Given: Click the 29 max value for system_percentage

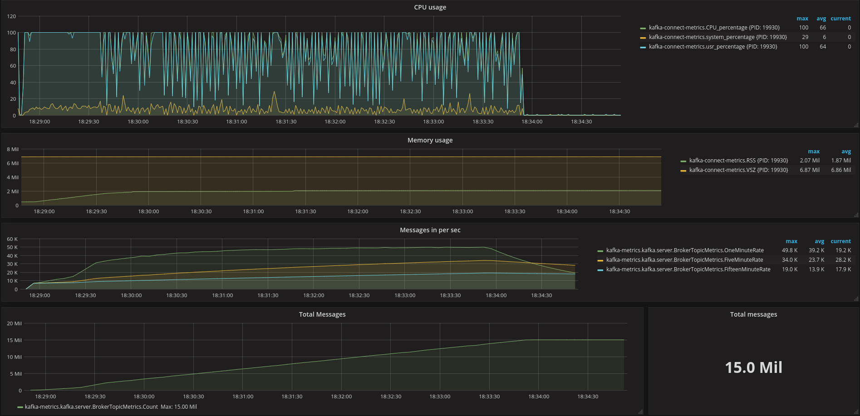Looking at the screenshot, I should point(805,37).
